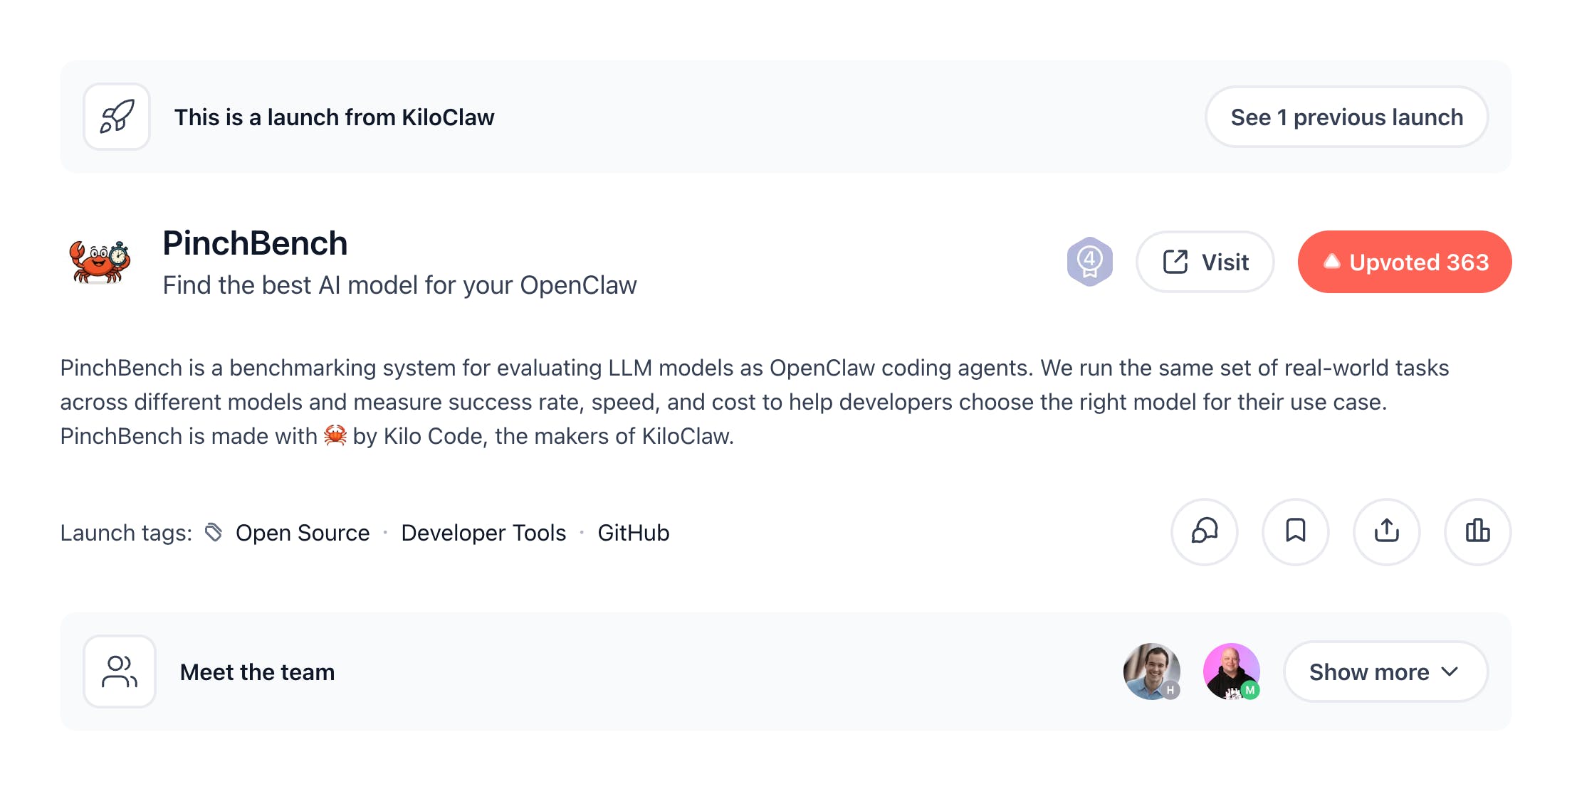The height and width of the screenshot is (791, 1572).
Task: Bookmark this PinchBench launch
Action: tap(1295, 531)
